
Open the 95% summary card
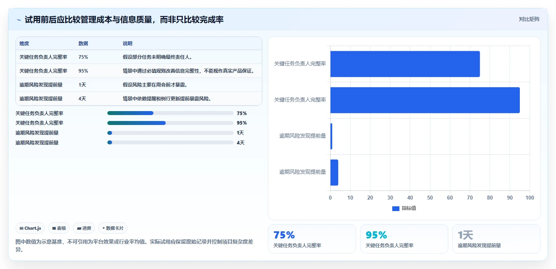404,239
